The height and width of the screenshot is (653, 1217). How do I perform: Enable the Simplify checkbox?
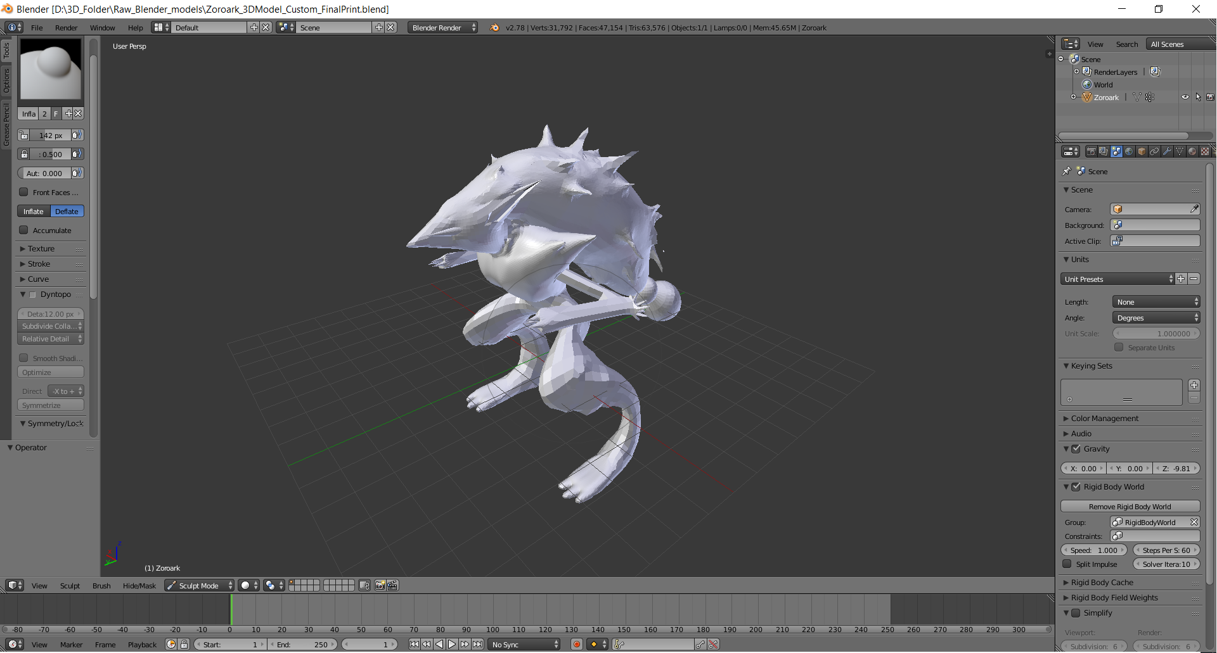1076,612
